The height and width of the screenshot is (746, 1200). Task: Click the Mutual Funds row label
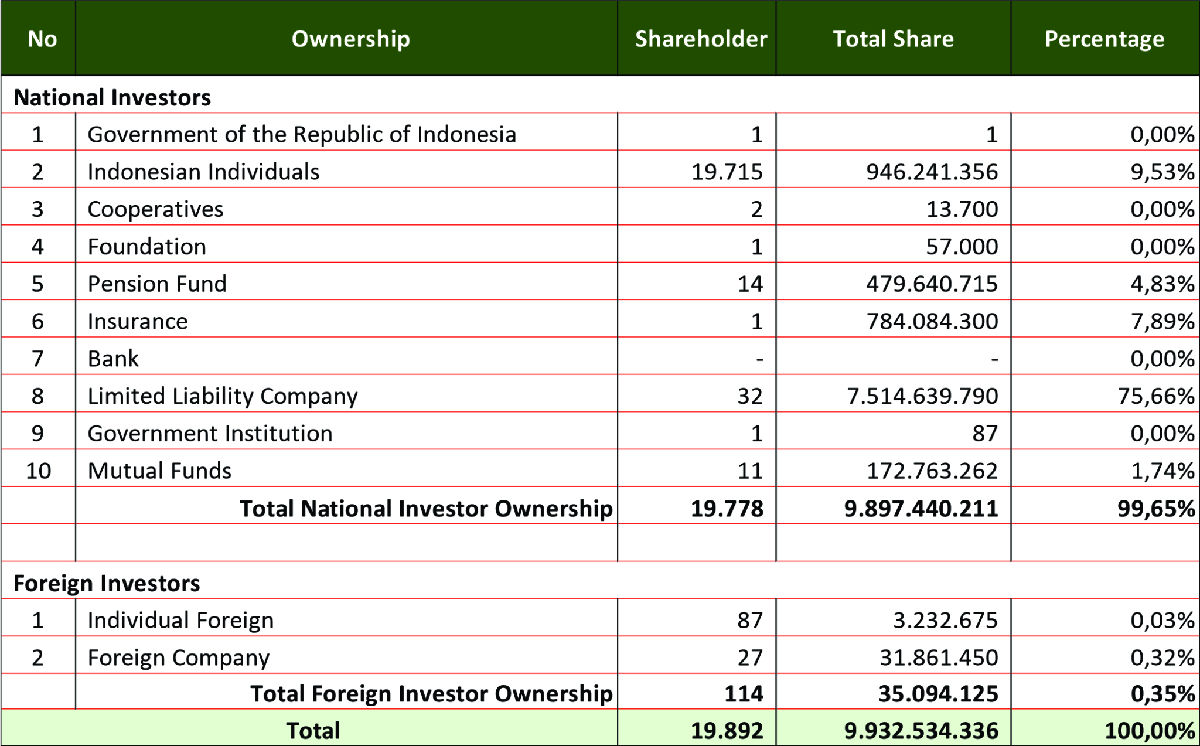coord(159,471)
